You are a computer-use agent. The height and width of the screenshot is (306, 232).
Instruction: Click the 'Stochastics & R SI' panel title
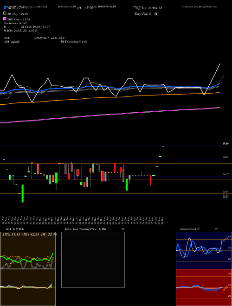199,229
